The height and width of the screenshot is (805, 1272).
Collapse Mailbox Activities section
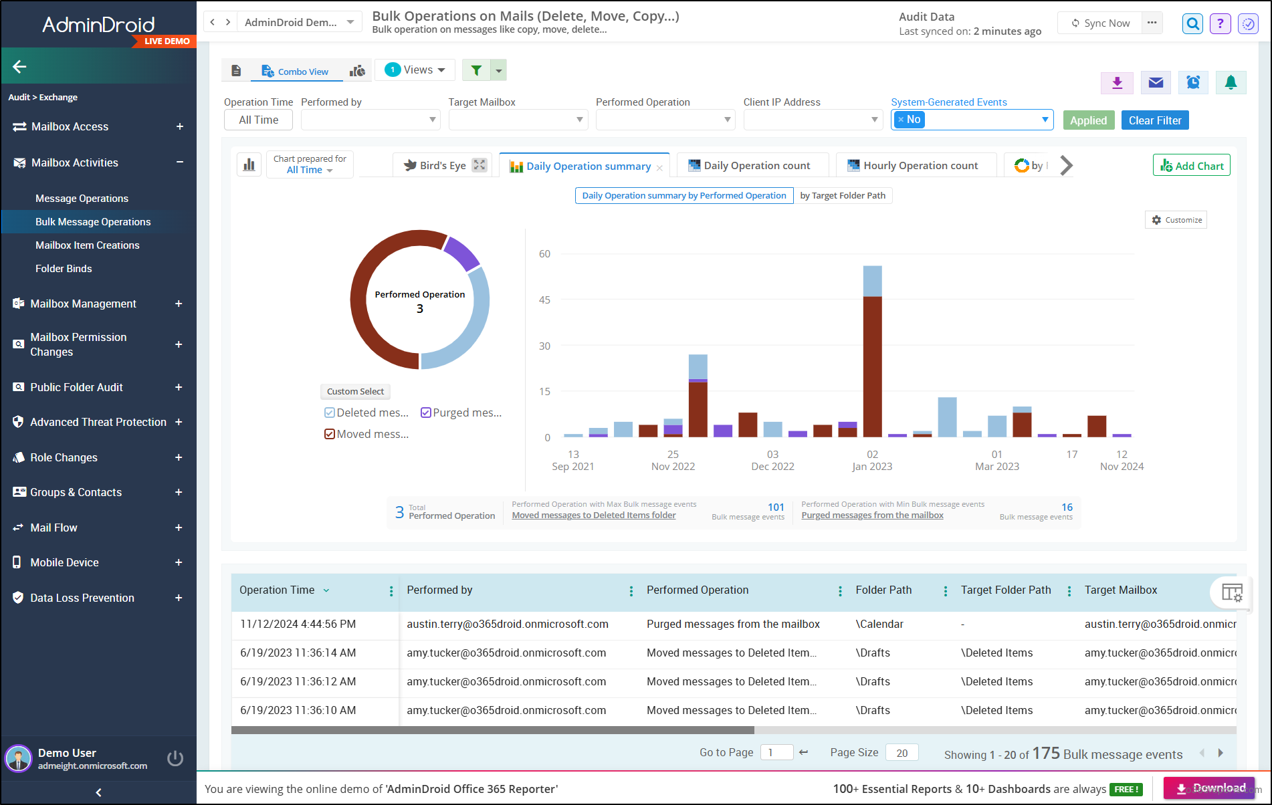(x=179, y=162)
